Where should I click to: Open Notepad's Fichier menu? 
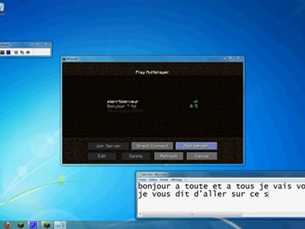pyautogui.click(x=143, y=180)
